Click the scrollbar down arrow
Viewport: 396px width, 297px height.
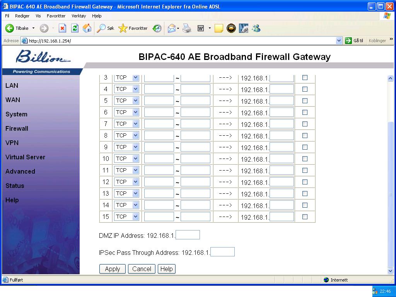pyautogui.click(x=390, y=271)
